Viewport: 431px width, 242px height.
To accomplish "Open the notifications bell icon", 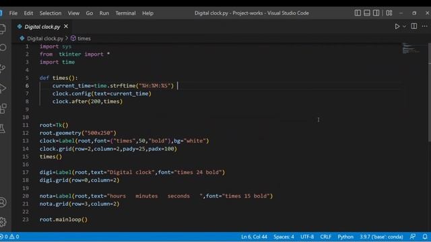I will coord(425,237).
